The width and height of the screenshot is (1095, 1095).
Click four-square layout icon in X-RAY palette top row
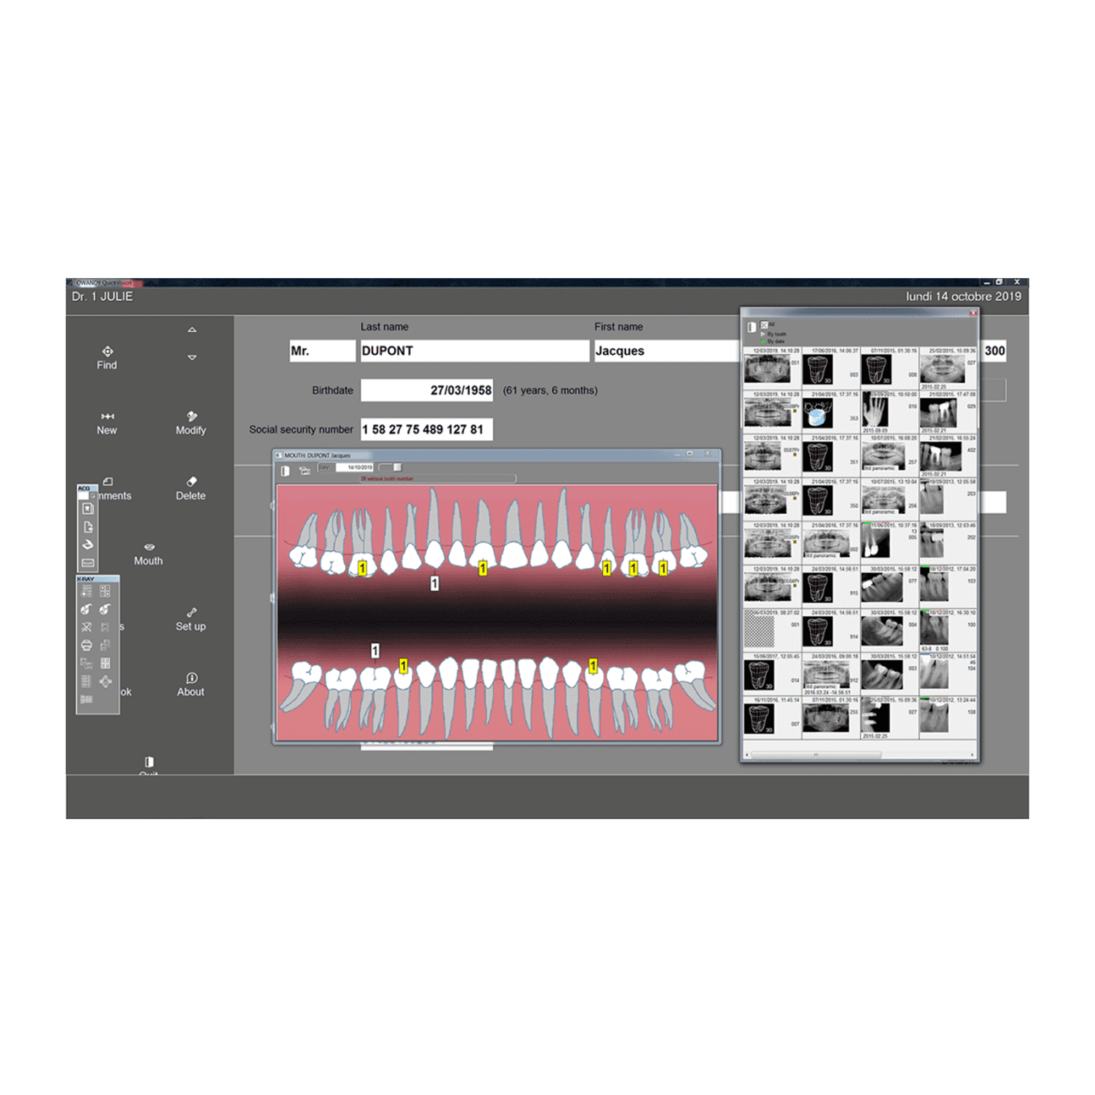pos(105,591)
